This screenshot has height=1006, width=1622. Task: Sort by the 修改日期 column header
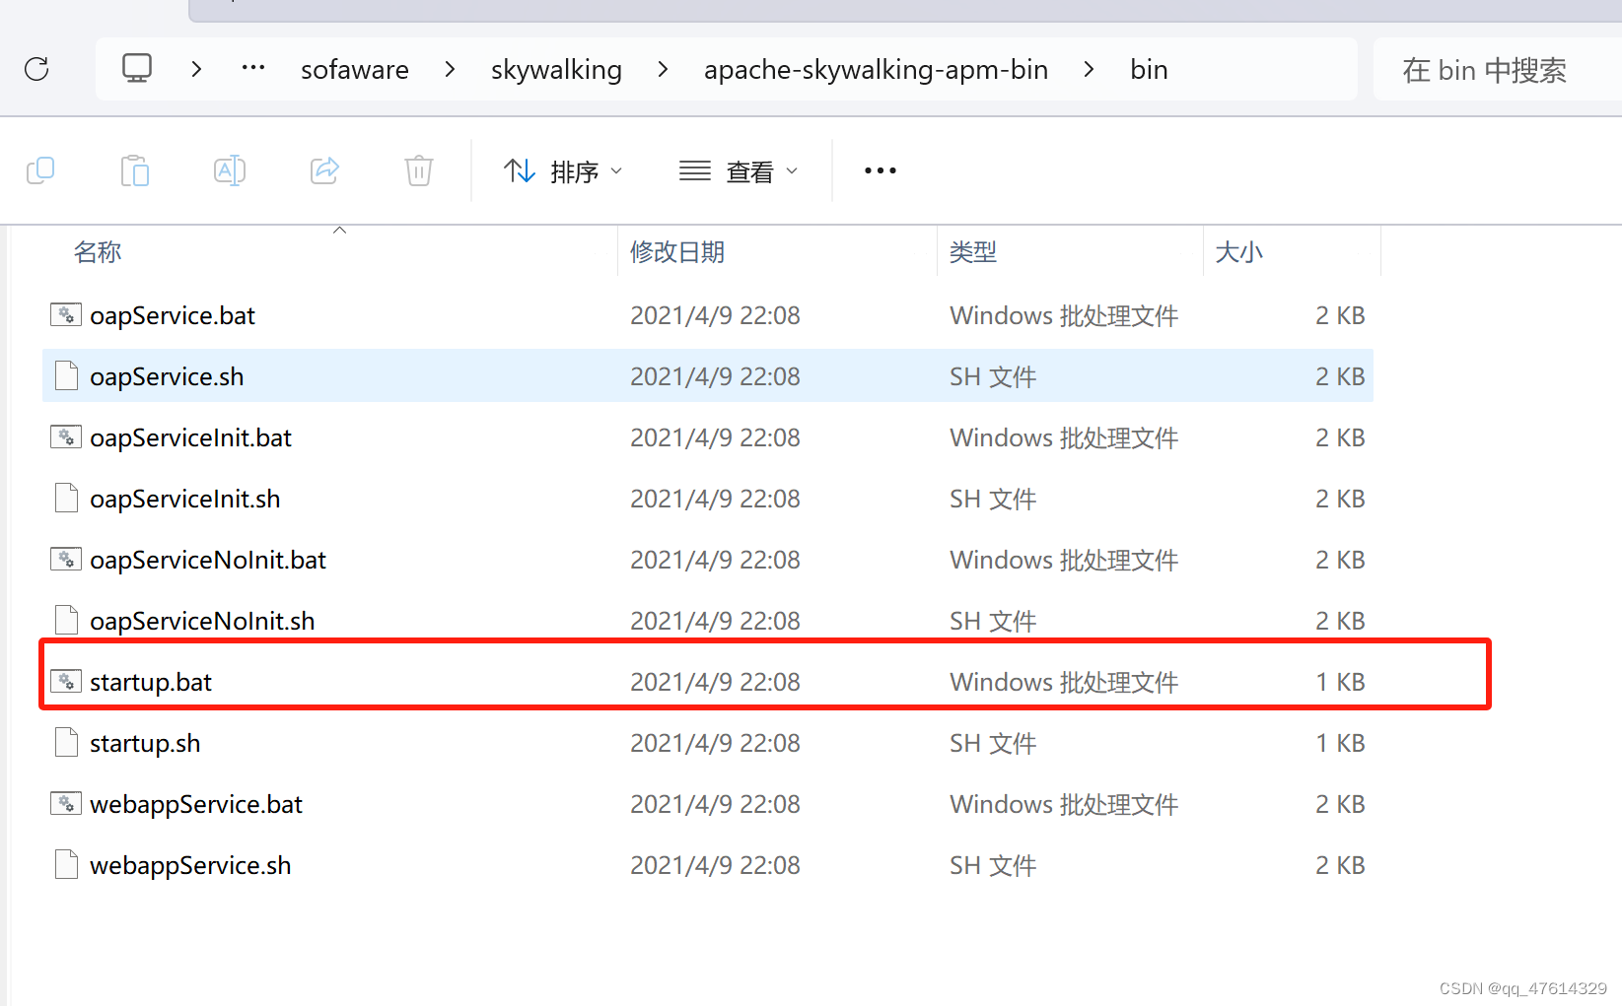677,252
